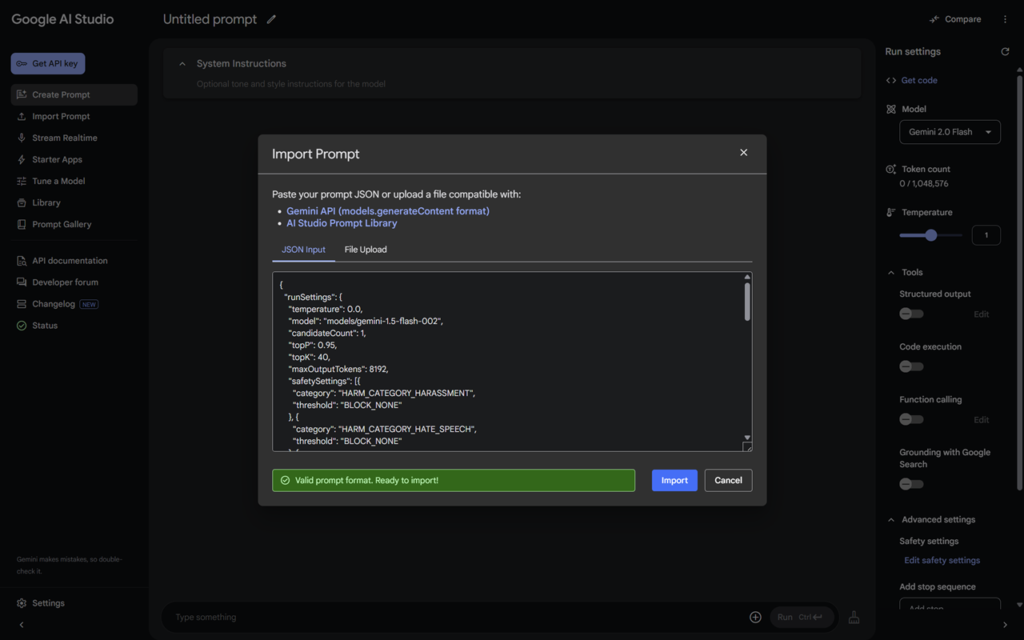Click the Token count icon

click(891, 169)
